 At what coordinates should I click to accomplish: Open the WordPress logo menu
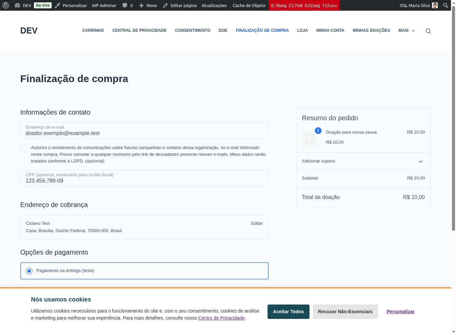[x=6, y=5]
